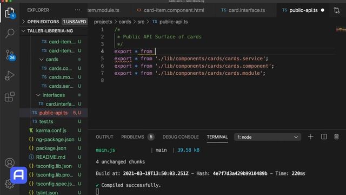
Task: Open Explorer more actions ellipsis
Action: (x=77, y=10)
